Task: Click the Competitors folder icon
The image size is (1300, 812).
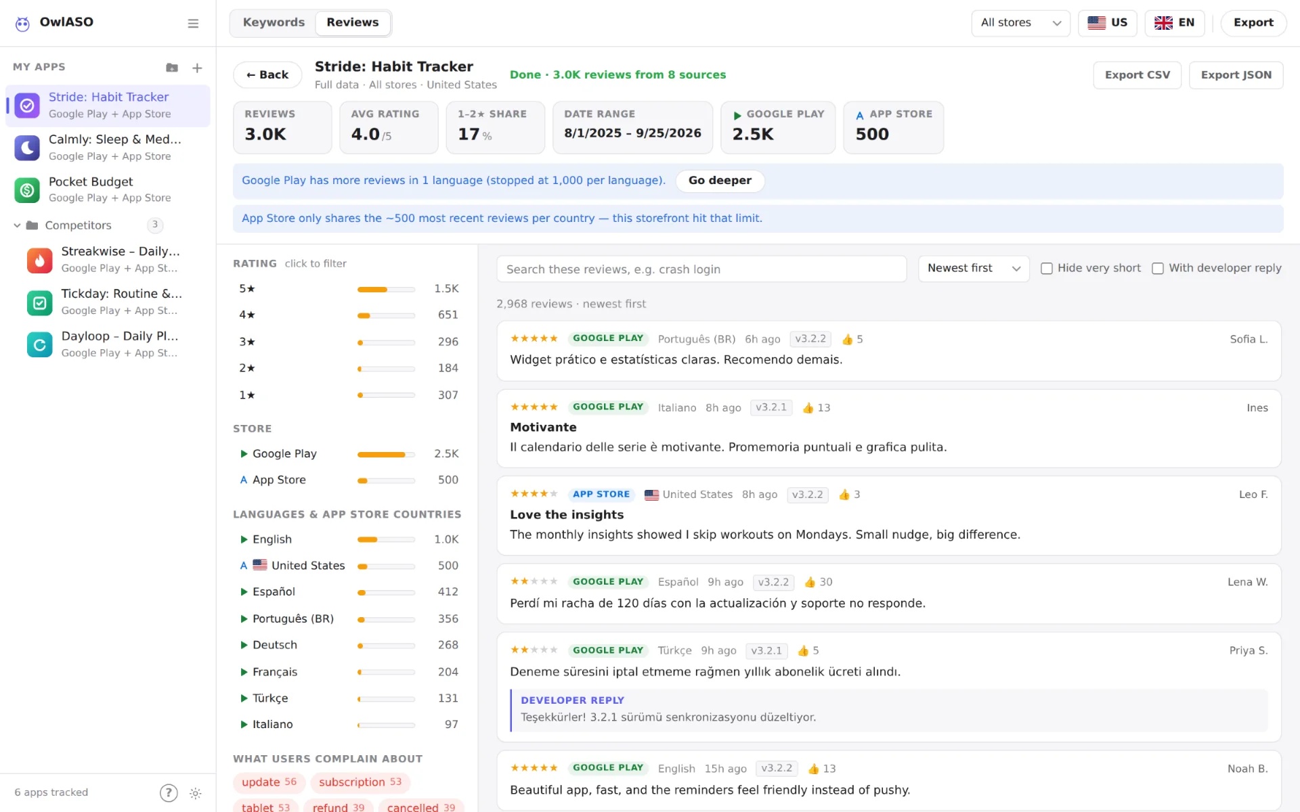Action: click(32, 225)
